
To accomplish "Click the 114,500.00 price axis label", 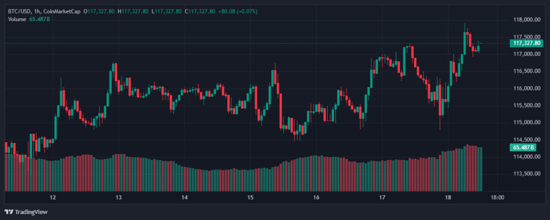I will coord(526,140).
